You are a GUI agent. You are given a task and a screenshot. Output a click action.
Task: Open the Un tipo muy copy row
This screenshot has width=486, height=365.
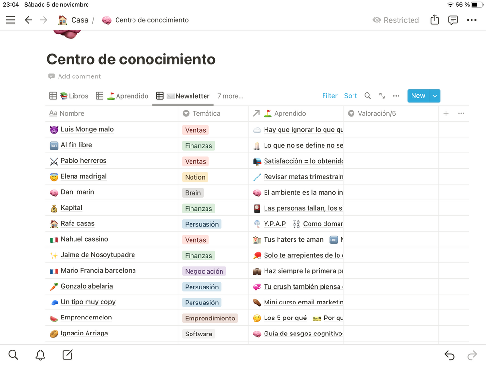click(x=88, y=302)
